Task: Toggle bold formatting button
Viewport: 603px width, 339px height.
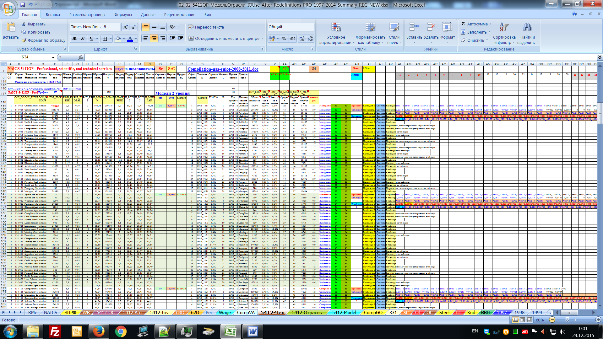Action: (x=74, y=39)
